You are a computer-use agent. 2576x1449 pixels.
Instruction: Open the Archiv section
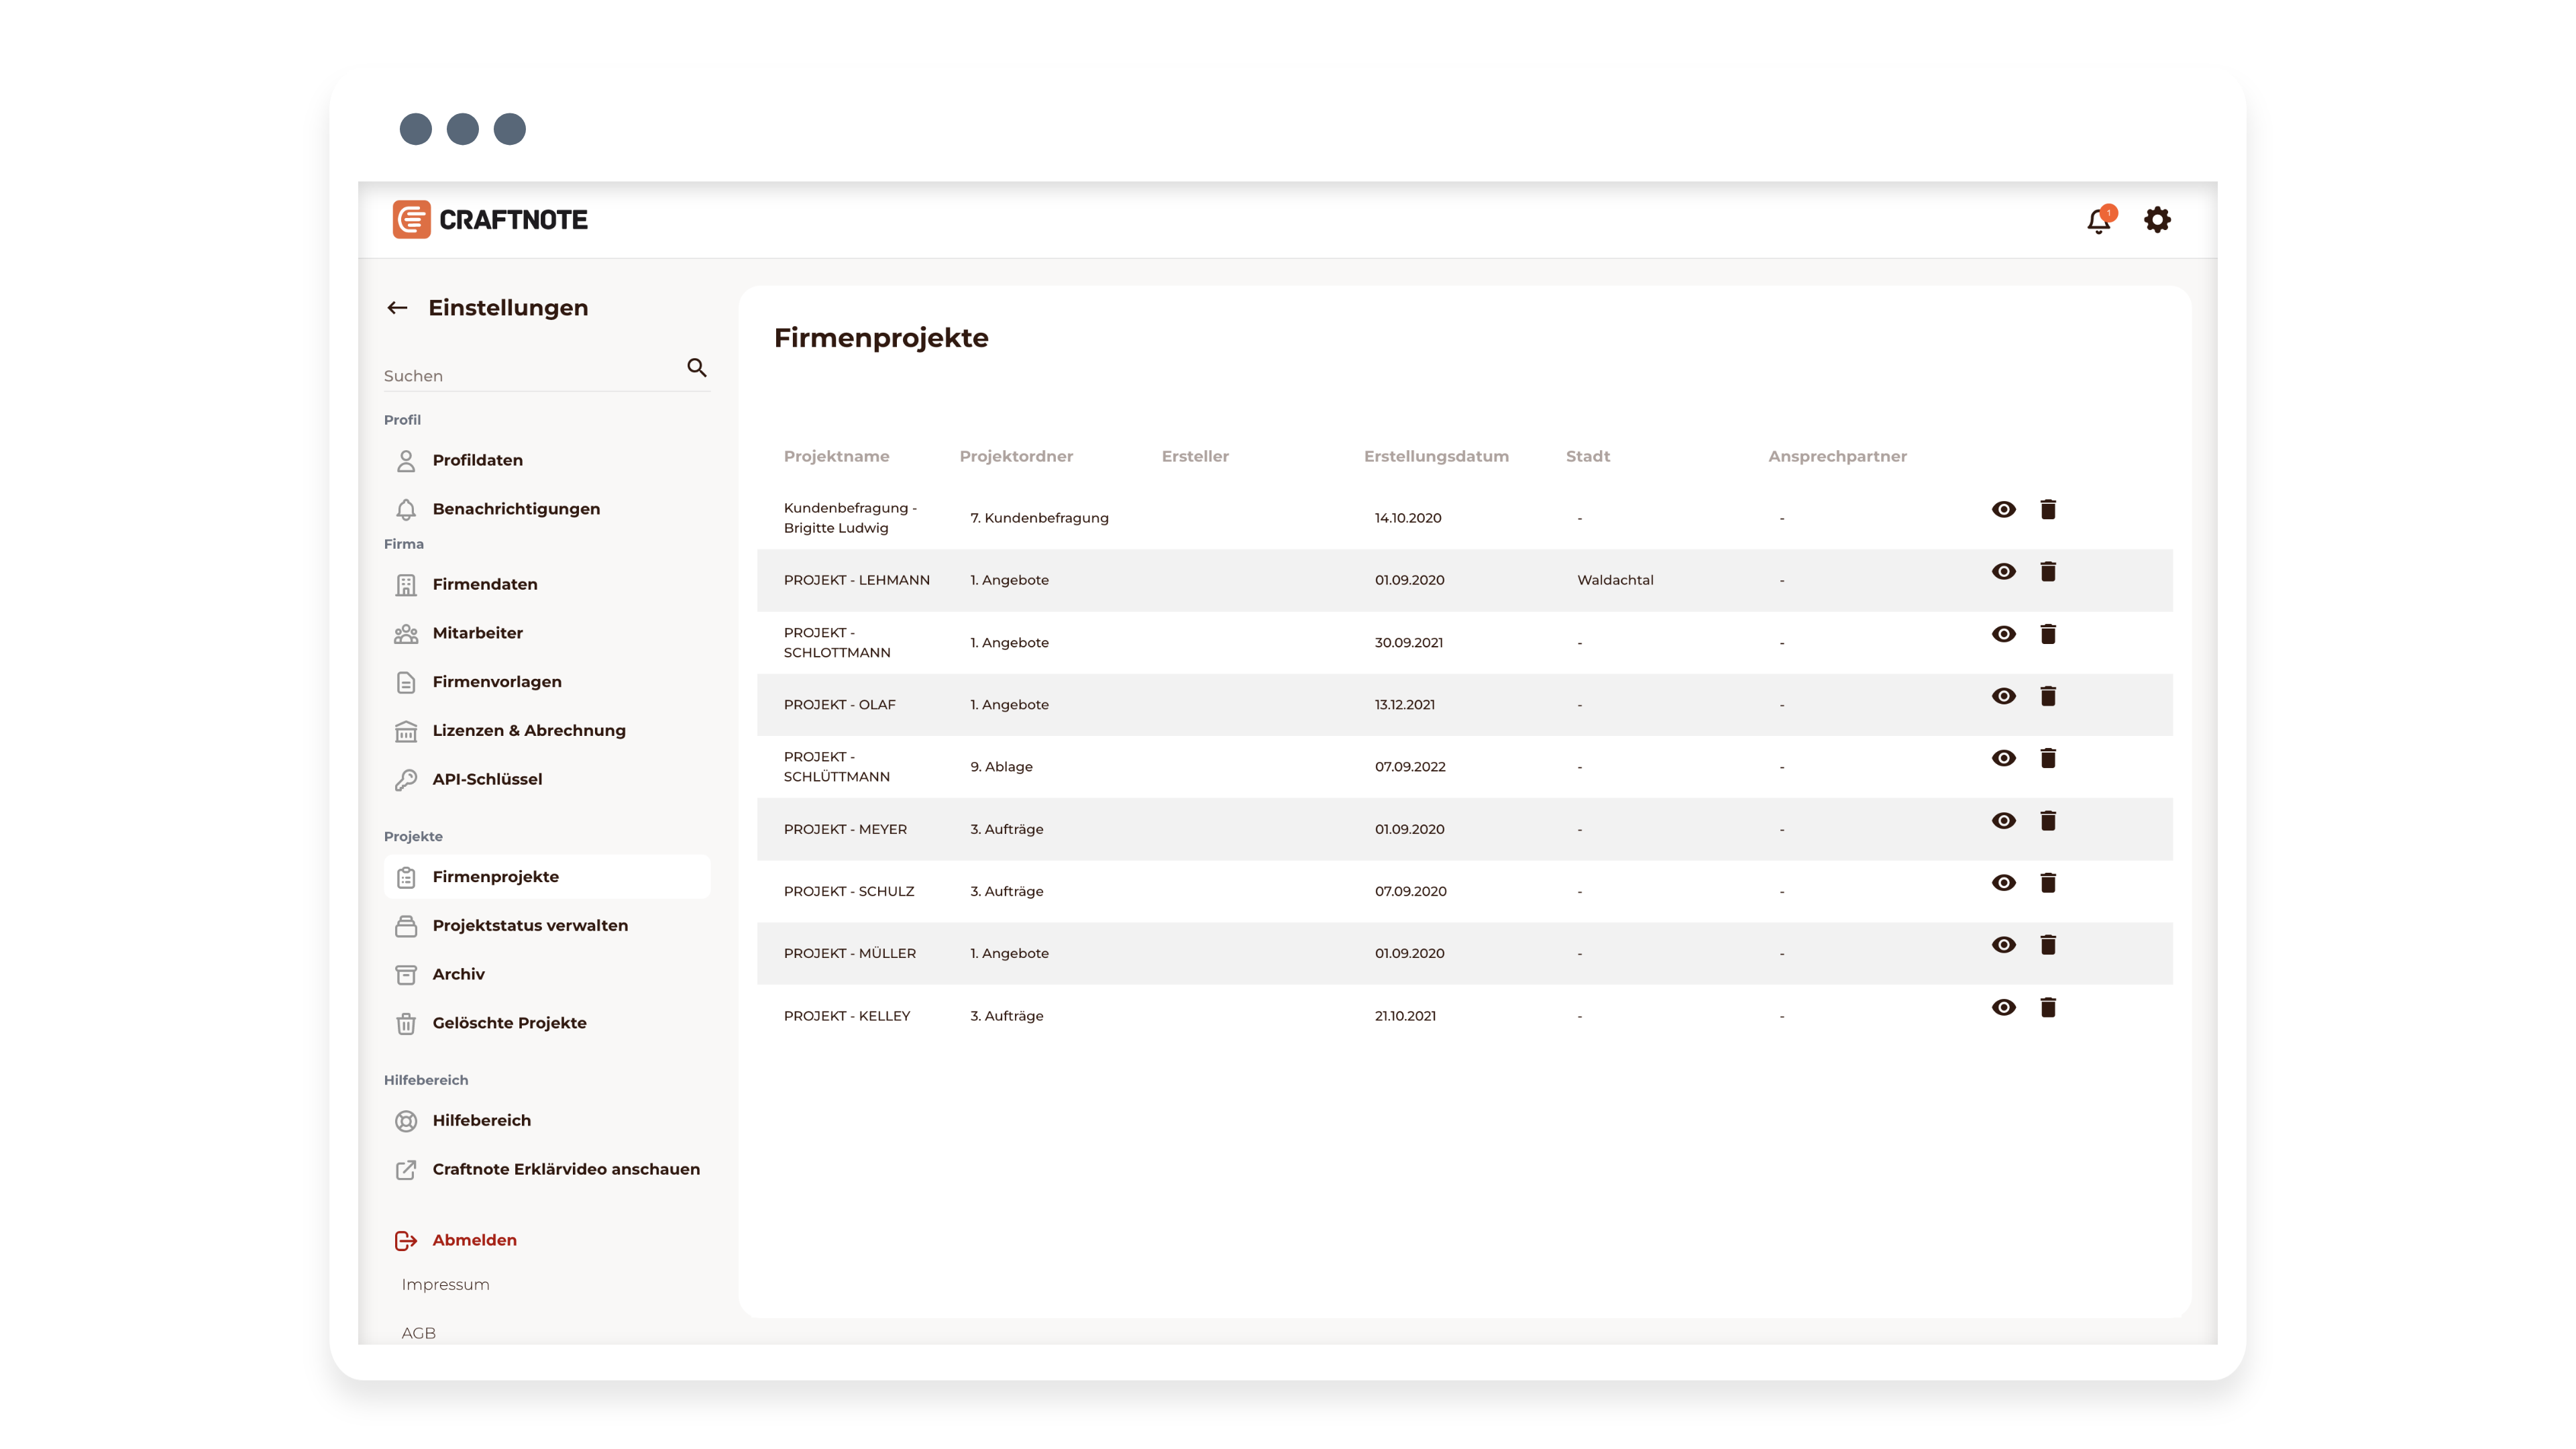(547, 974)
